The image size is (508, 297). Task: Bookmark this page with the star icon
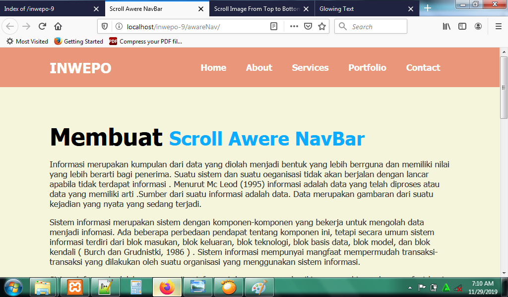pos(322,26)
